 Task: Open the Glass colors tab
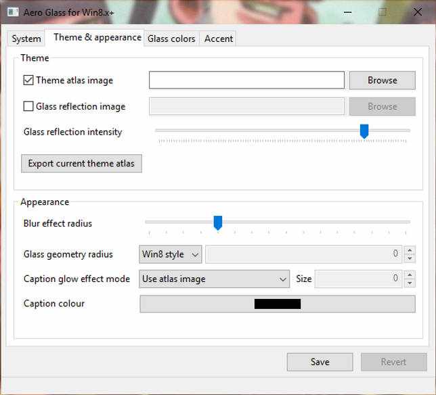[x=171, y=39]
